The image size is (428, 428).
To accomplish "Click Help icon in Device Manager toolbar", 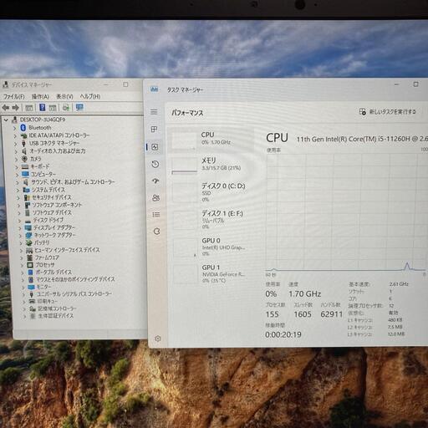I will pyautogui.click(x=43, y=107).
